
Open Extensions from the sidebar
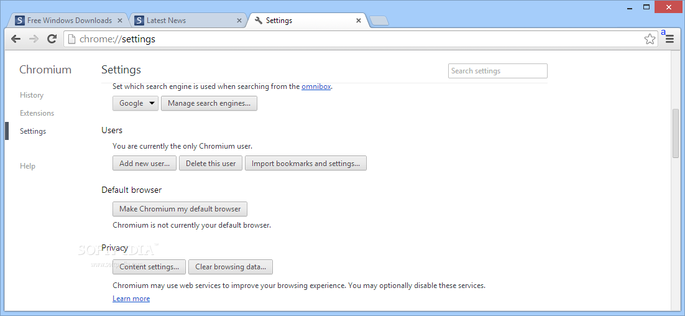pyautogui.click(x=37, y=113)
